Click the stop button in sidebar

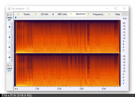pyautogui.click(x=9, y=57)
